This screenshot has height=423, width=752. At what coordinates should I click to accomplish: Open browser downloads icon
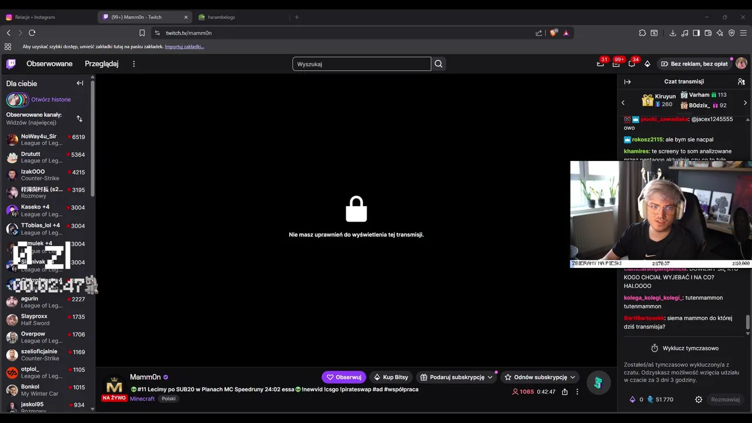[x=673, y=33]
